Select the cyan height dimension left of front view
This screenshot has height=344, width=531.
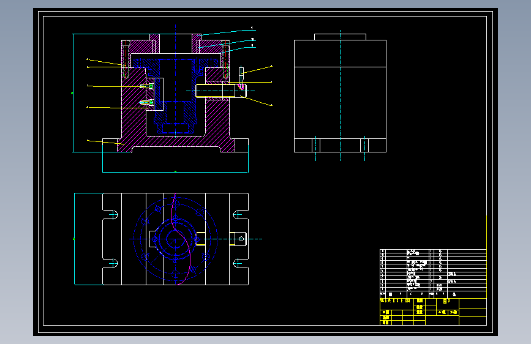click(x=73, y=93)
